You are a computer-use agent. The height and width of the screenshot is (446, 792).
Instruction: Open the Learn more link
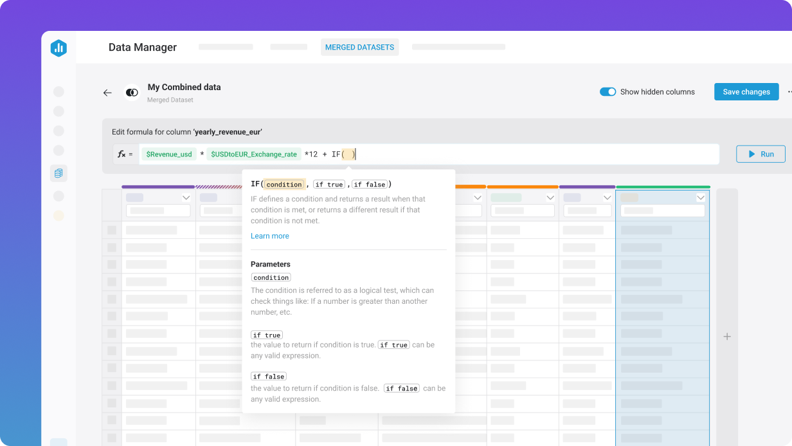[269, 236]
